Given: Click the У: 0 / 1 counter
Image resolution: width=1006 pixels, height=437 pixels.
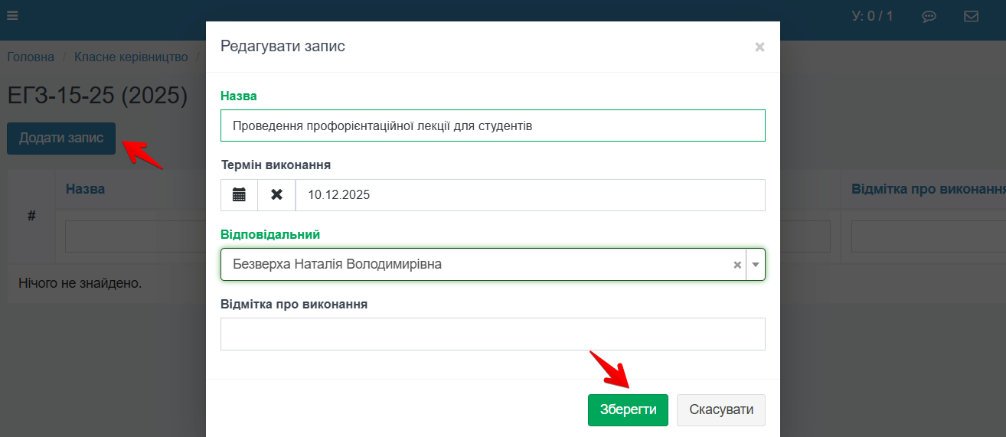Looking at the screenshot, I should [x=872, y=16].
